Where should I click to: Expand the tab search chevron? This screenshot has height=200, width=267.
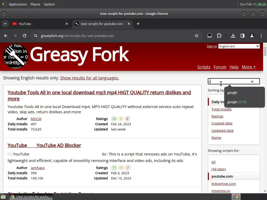pyautogui.click(x=5, y=24)
